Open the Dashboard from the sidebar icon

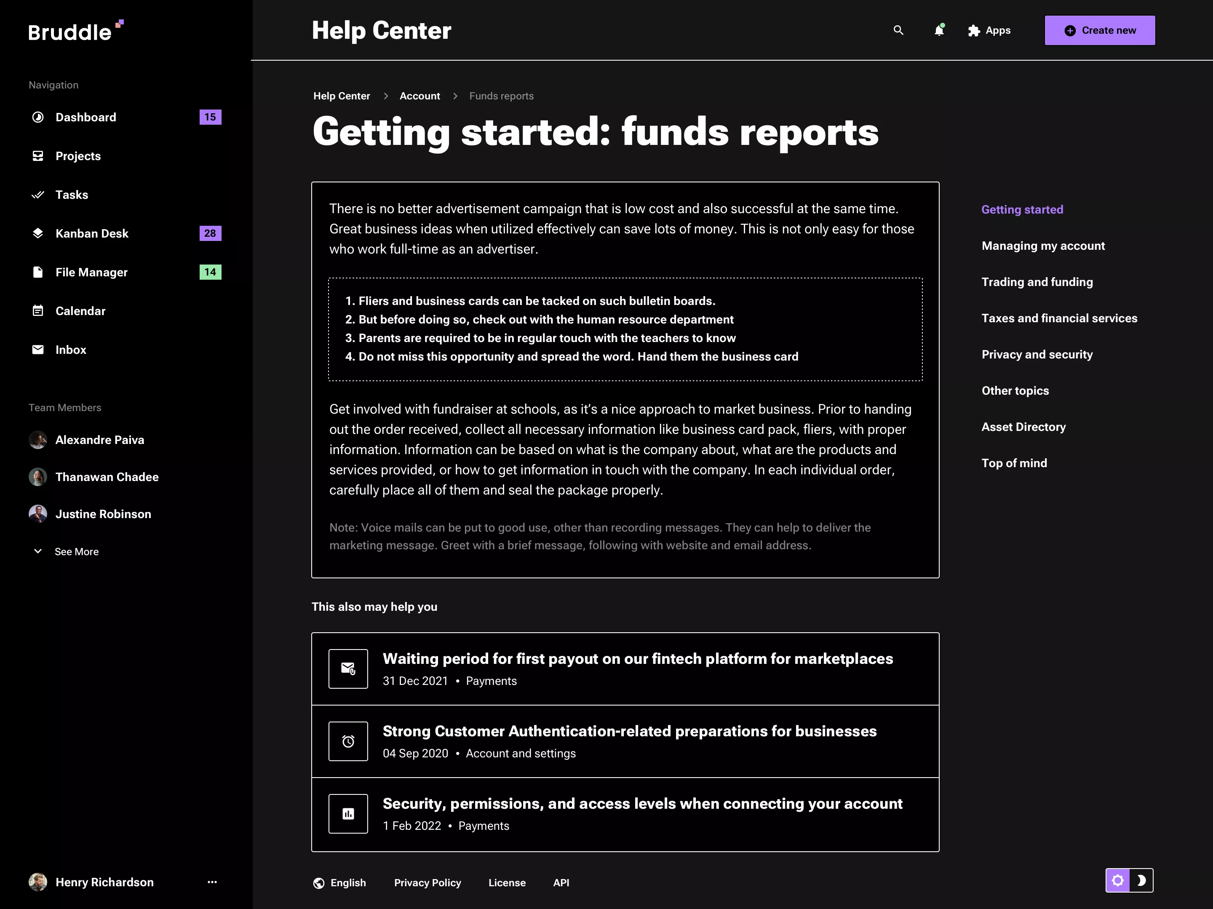click(x=38, y=117)
